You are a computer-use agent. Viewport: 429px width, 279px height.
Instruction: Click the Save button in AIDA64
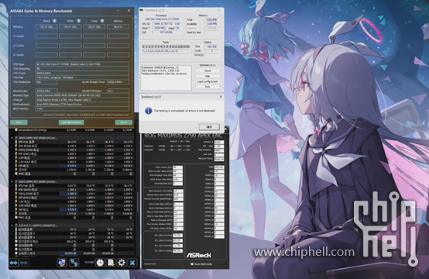coord(19,122)
